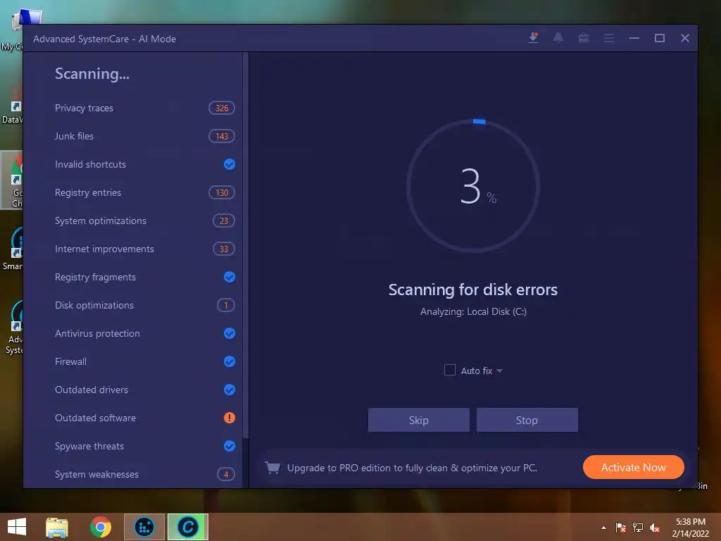Enable the Auto fix checkbox

pyautogui.click(x=450, y=370)
